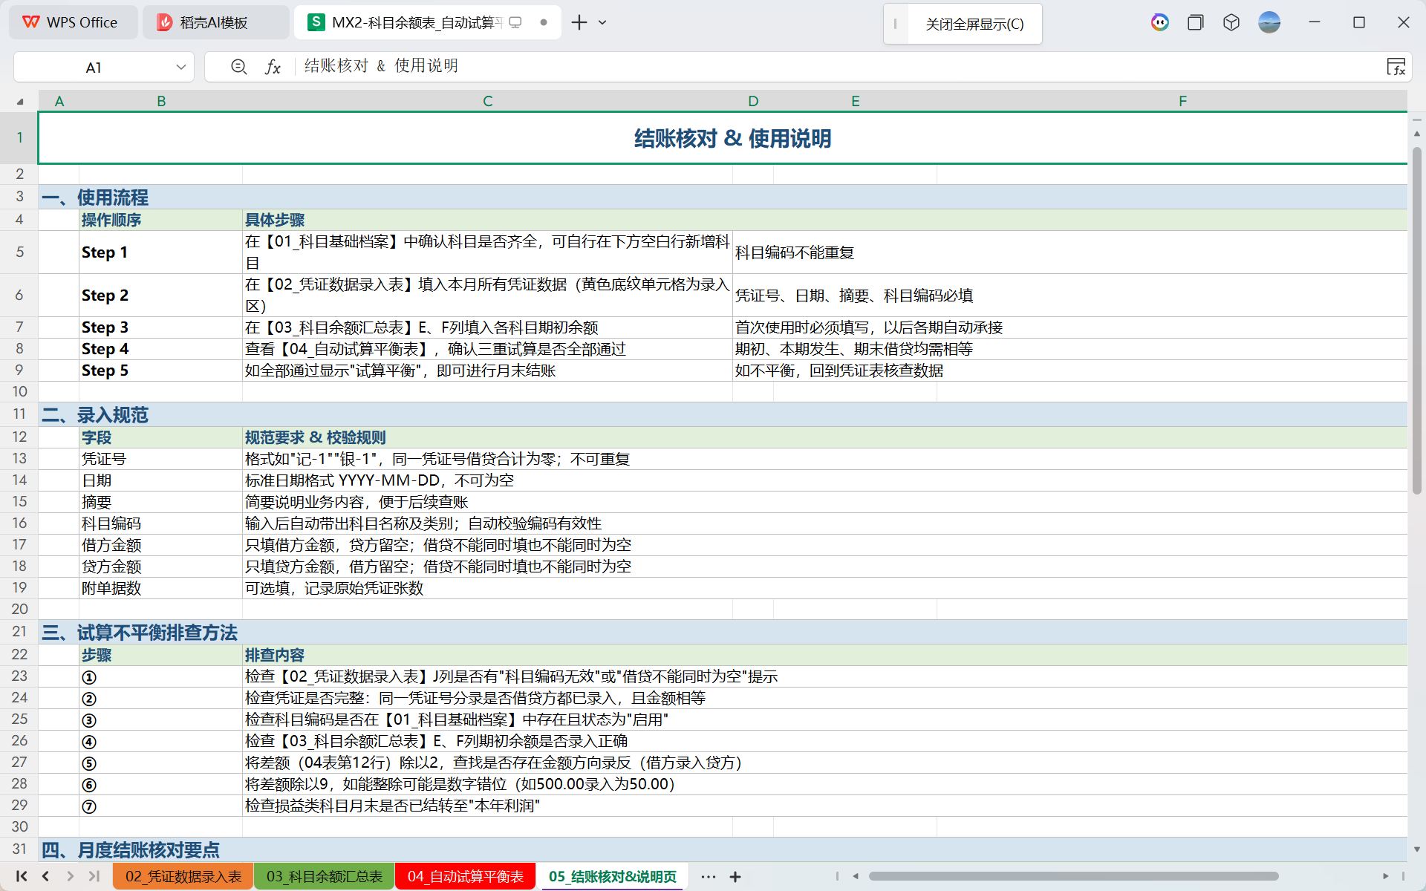The width and height of the screenshot is (1426, 891).
Task: Open the user account avatar
Action: coord(1269,22)
